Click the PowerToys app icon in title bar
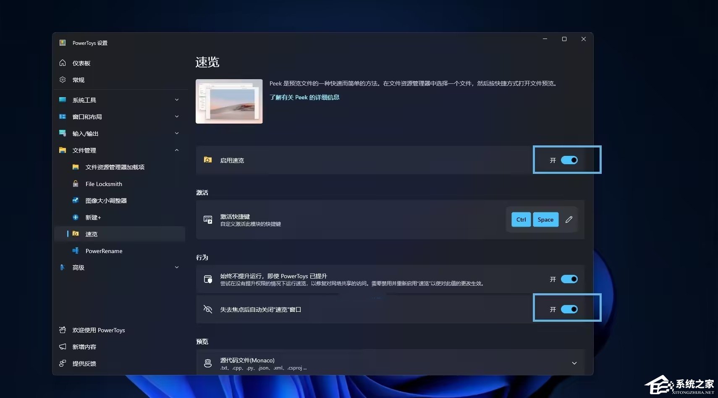 click(x=63, y=43)
